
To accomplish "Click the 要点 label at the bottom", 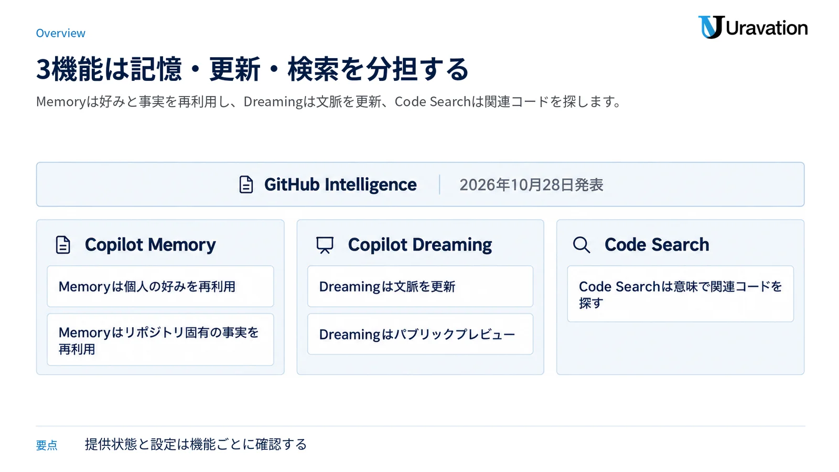I will tap(47, 445).
